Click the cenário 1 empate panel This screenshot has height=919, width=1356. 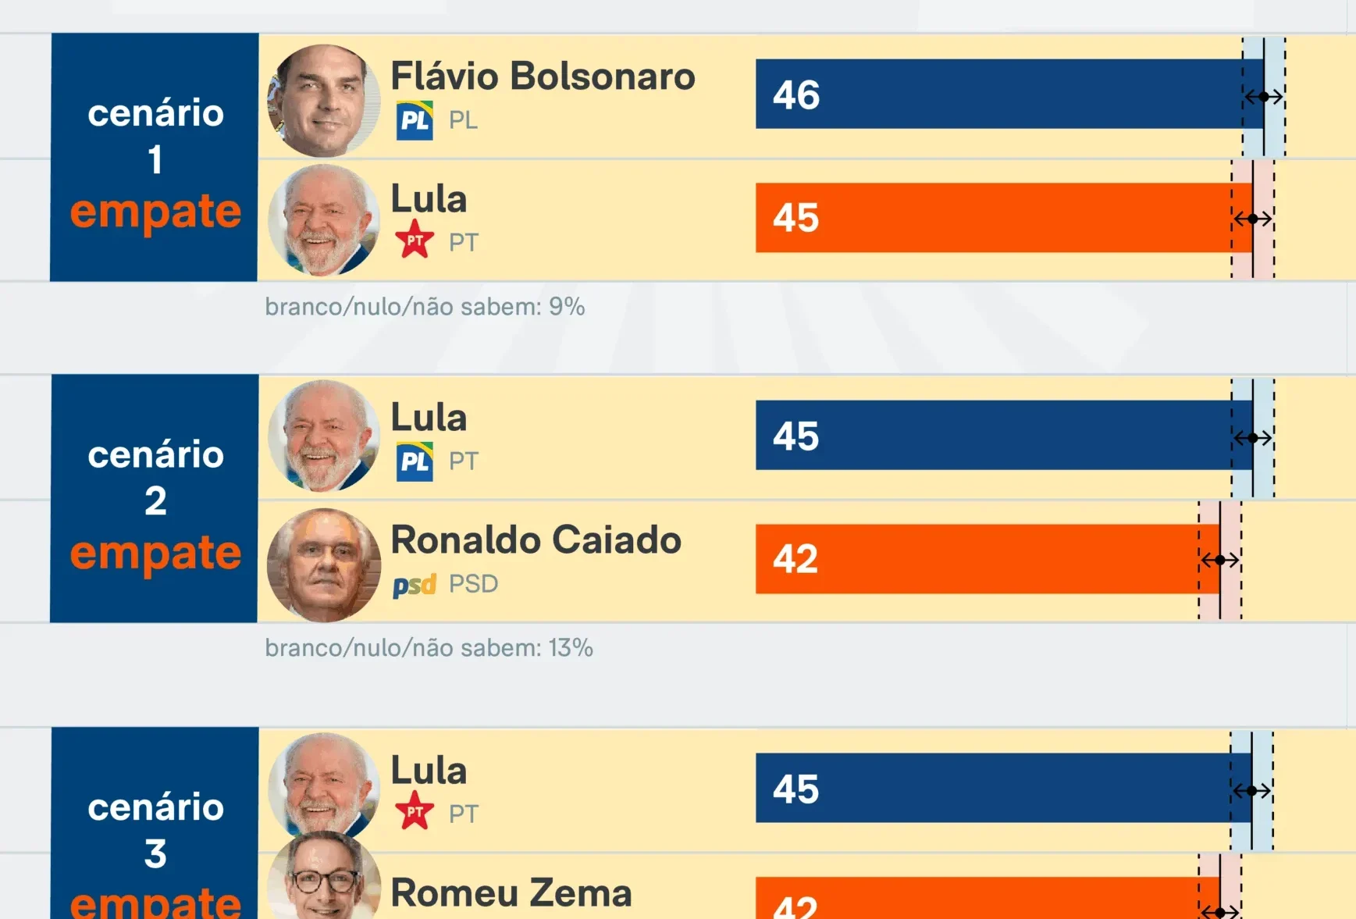tap(155, 157)
